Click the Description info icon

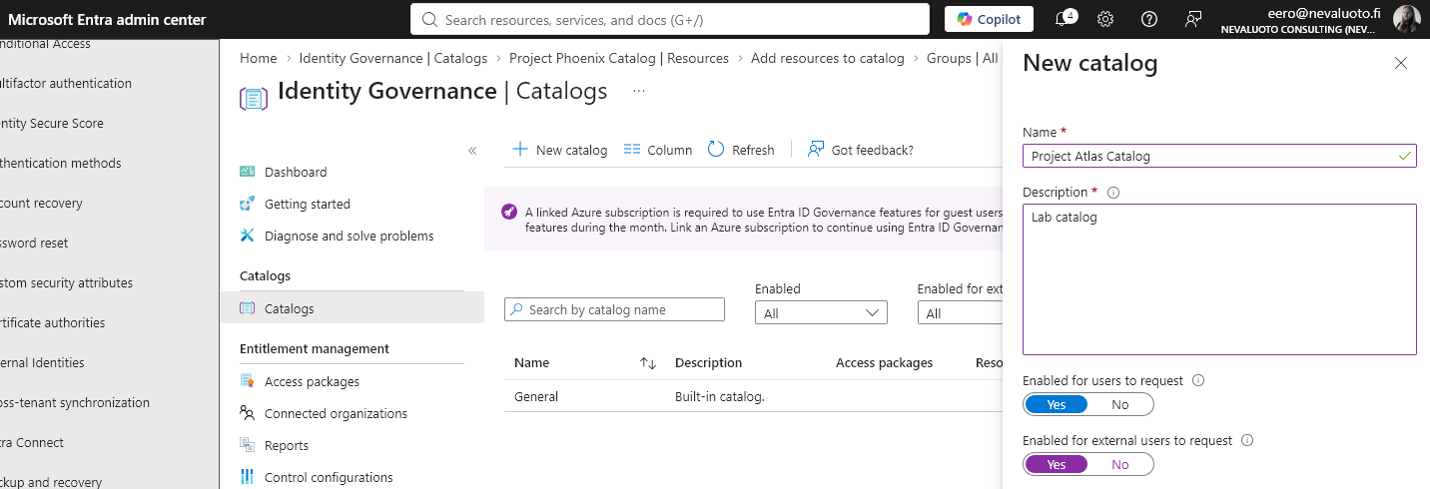pyautogui.click(x=1113, y=193)
